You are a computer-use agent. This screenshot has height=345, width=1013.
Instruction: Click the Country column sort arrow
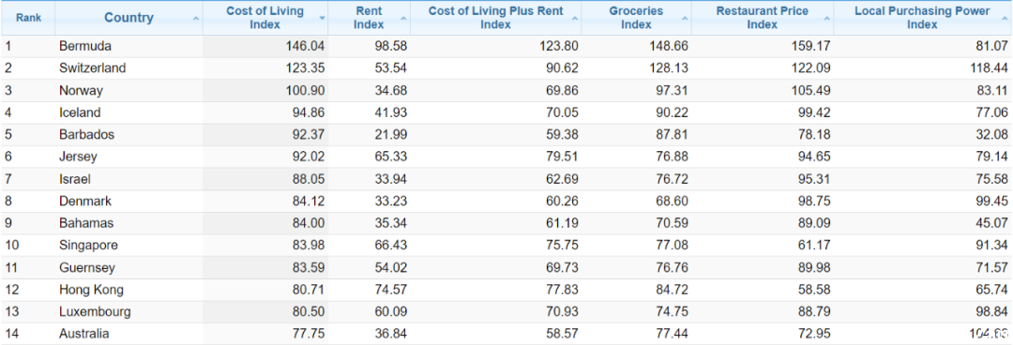[196, 19]
